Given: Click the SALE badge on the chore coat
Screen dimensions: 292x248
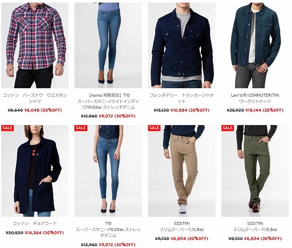Looking at the screenshot, I should tap(7, 128).
